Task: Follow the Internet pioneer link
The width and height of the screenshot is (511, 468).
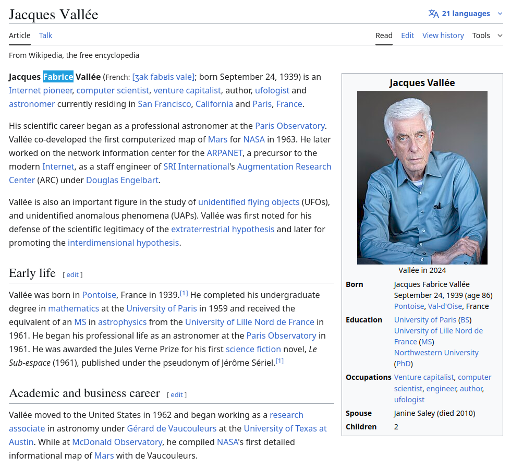Action: tap(41, 90)
